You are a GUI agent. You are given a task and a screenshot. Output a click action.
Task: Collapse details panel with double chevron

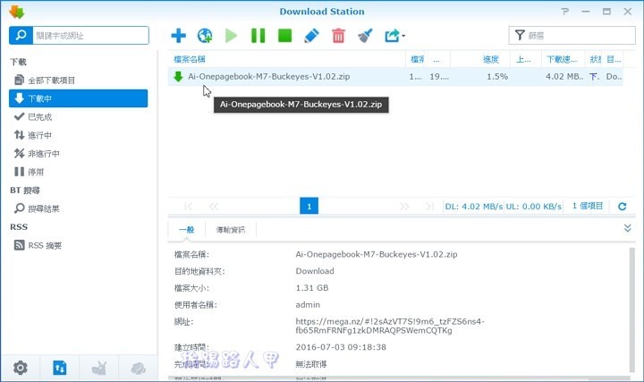[627, 228]
